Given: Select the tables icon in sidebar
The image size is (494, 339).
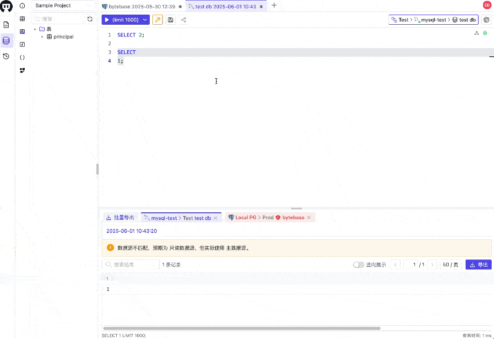Looking at the screenshot, I should click(x=22, y=19).
